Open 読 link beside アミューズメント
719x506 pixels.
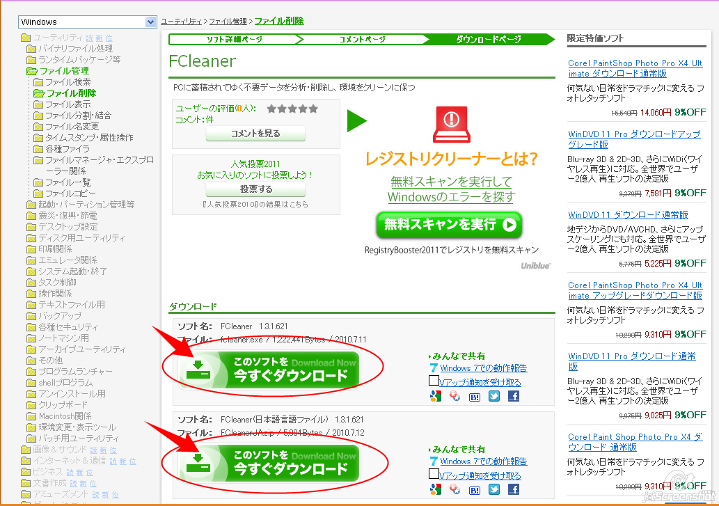96,495
